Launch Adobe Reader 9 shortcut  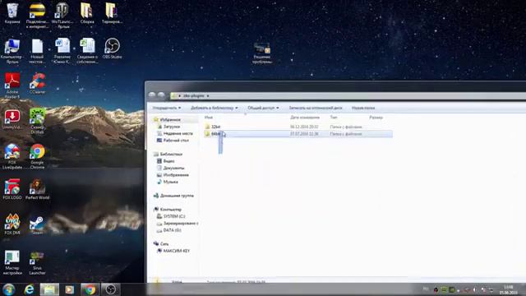click(12, 86)
